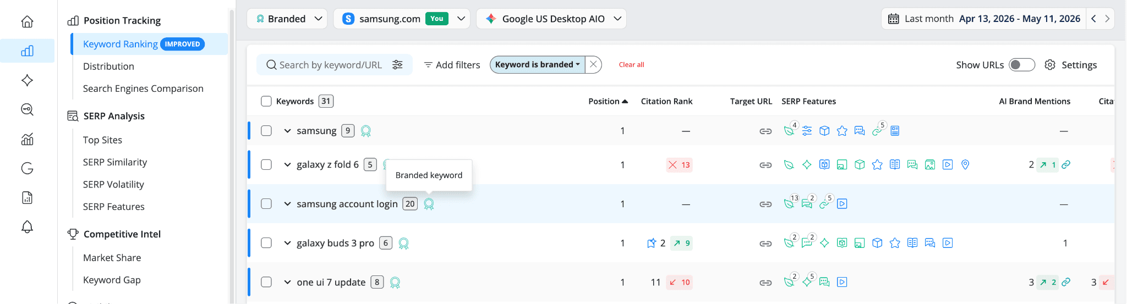Open Market Share under Competitive Intel
This screenshot has height=304, width=1127.
112,258
